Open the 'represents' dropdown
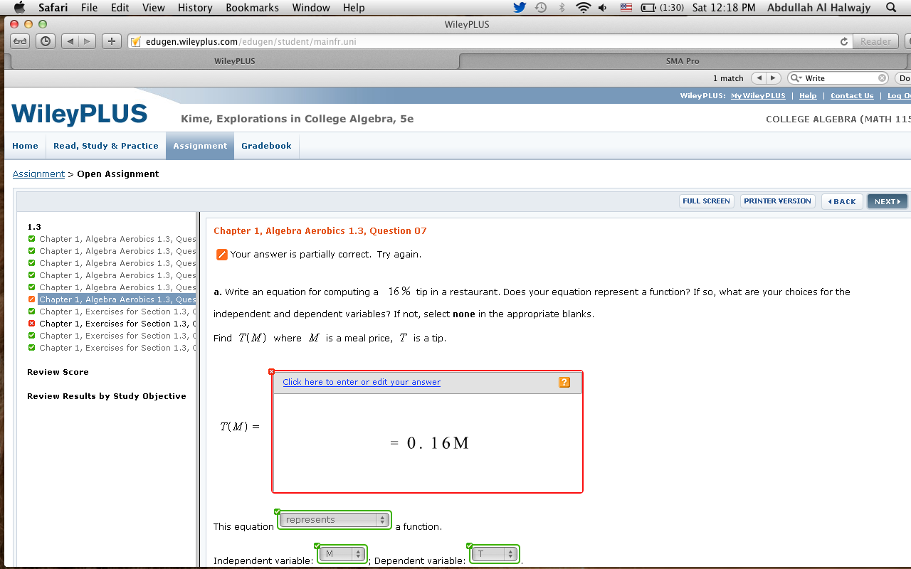Viewport: 911px width, 569px height. coord(335,520)
